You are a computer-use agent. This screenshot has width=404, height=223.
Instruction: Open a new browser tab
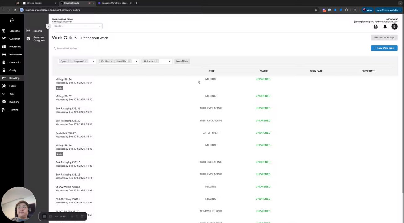(x=136, y=3)
